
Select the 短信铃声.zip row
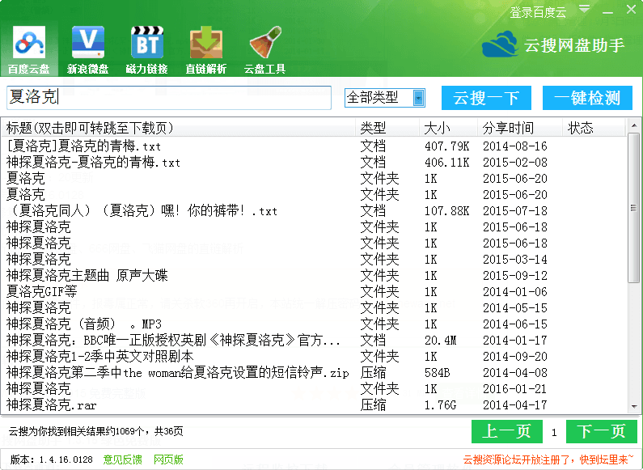click(x=315, y=372)
